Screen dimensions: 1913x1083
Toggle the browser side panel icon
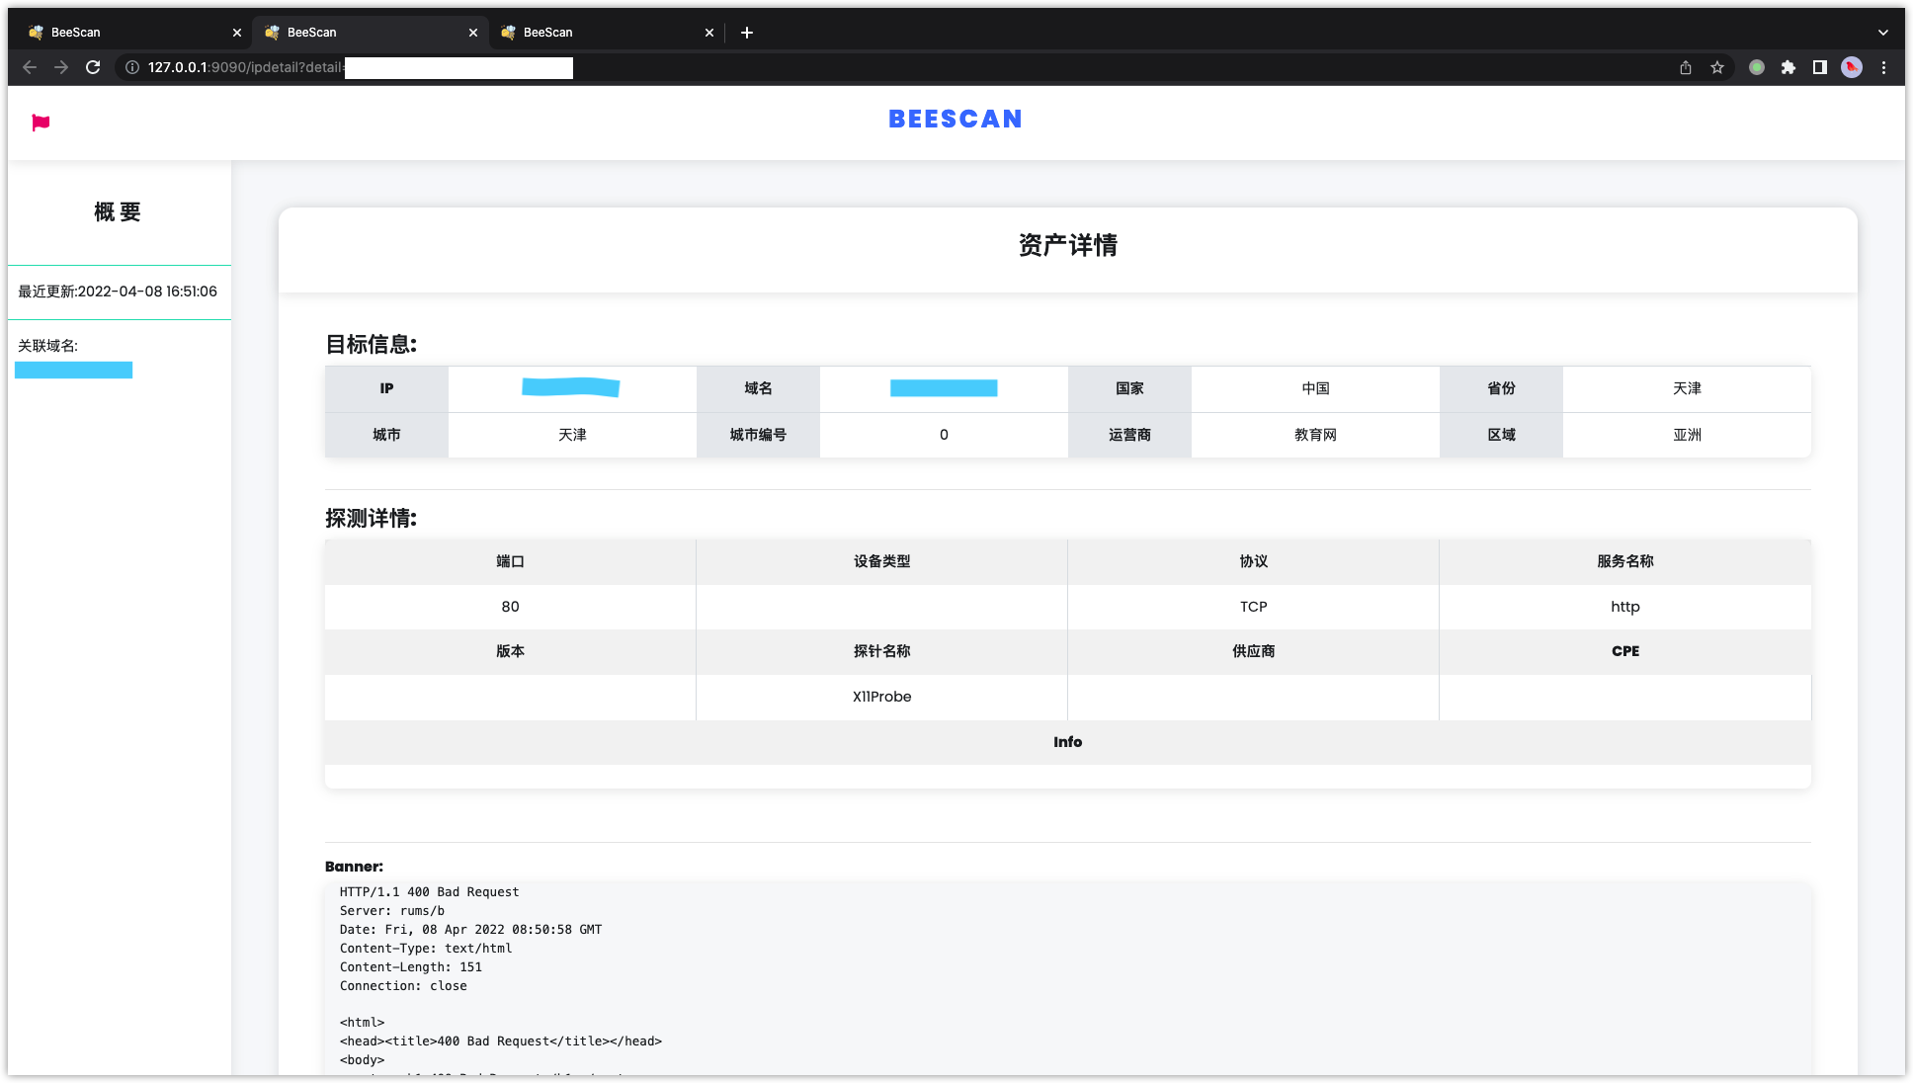click(x=1820, y=67)
